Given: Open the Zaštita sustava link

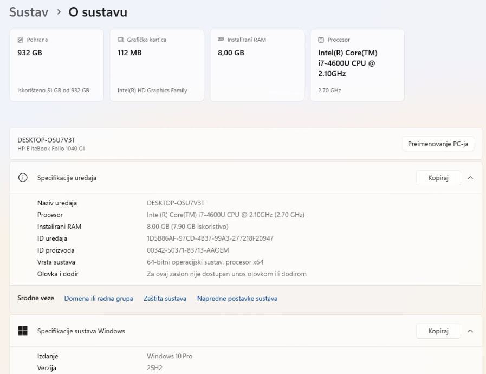Looking at the screenshot, I should tap(165, 299).
